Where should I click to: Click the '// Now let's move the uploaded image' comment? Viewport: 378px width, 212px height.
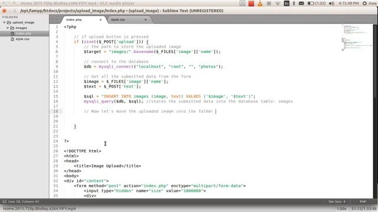[148, 111]
